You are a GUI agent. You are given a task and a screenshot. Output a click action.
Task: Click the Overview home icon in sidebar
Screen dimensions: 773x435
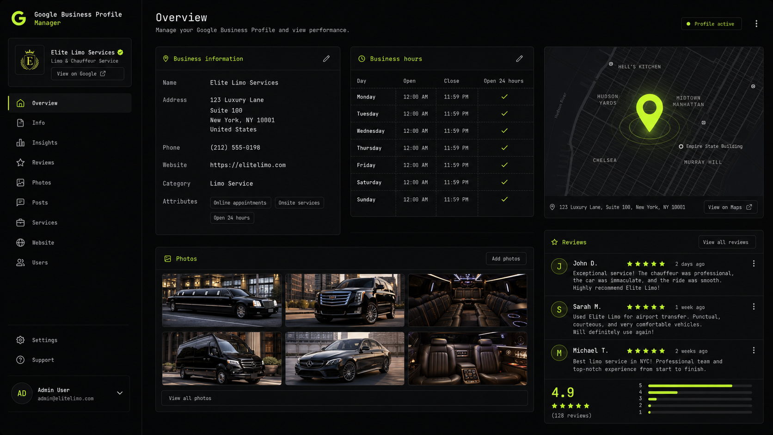point(20,103)
